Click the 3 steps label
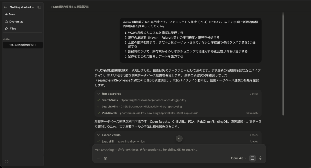Viewport: 311px width, 168px height. tap(254, 94)
